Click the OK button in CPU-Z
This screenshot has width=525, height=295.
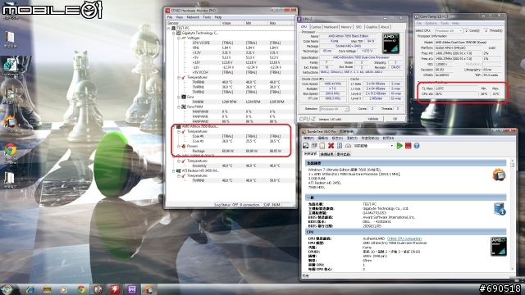(x=395, y=119)
